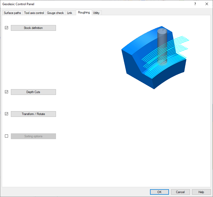This screenshot has height=197, width=213.
Task: Select the Link tab
Action: tap(69, 13)
